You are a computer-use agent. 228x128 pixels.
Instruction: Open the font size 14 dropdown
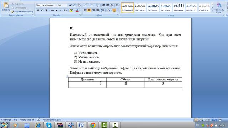(66, 5)
